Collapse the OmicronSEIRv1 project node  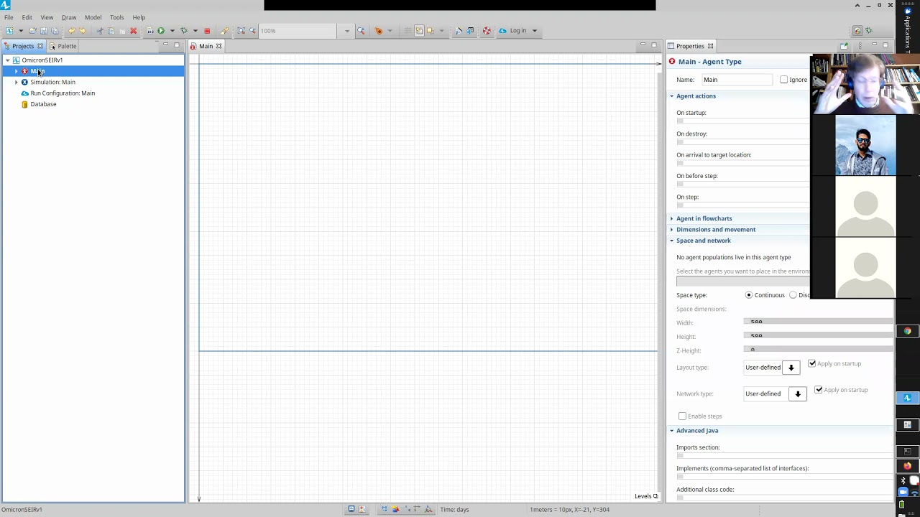(x=7, y=60)
